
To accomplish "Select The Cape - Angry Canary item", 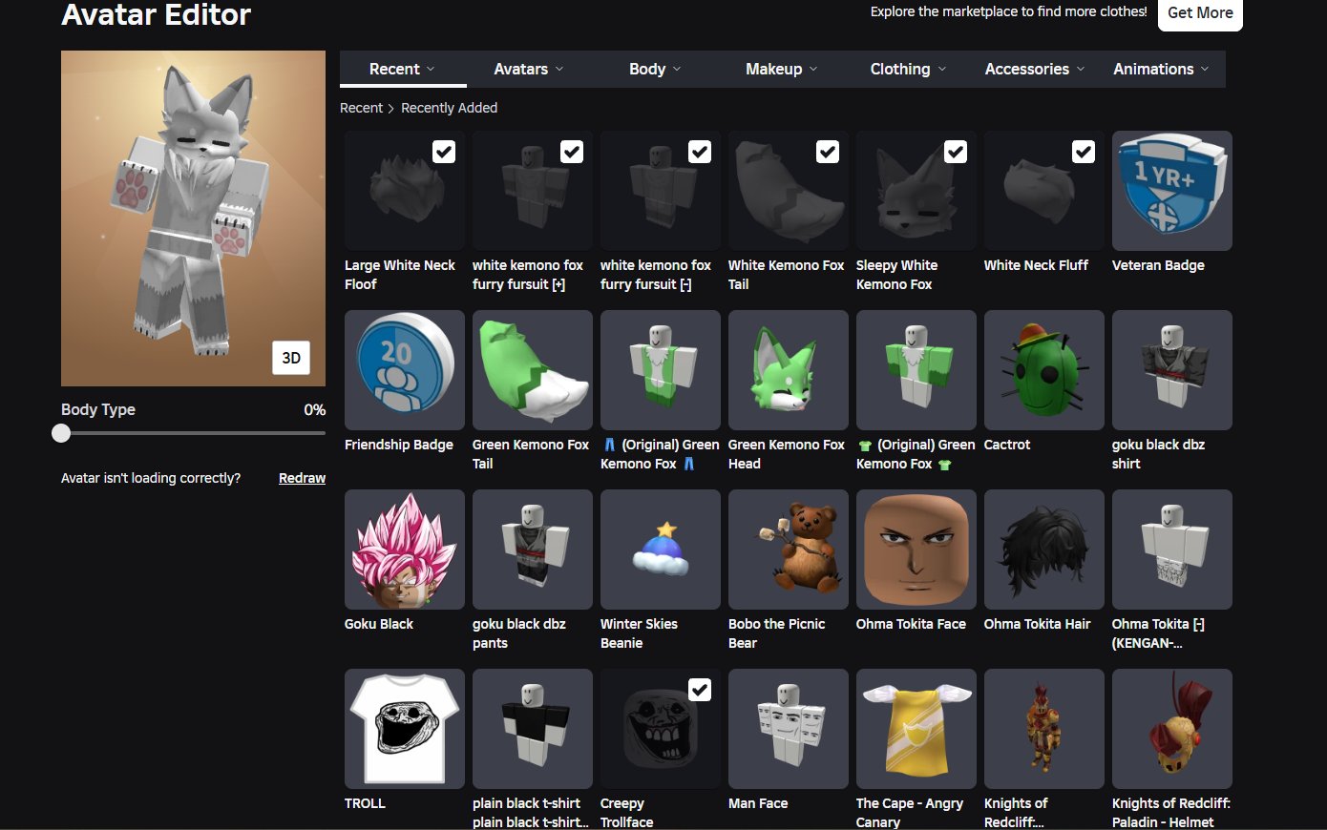I will [x=916, y=729].
